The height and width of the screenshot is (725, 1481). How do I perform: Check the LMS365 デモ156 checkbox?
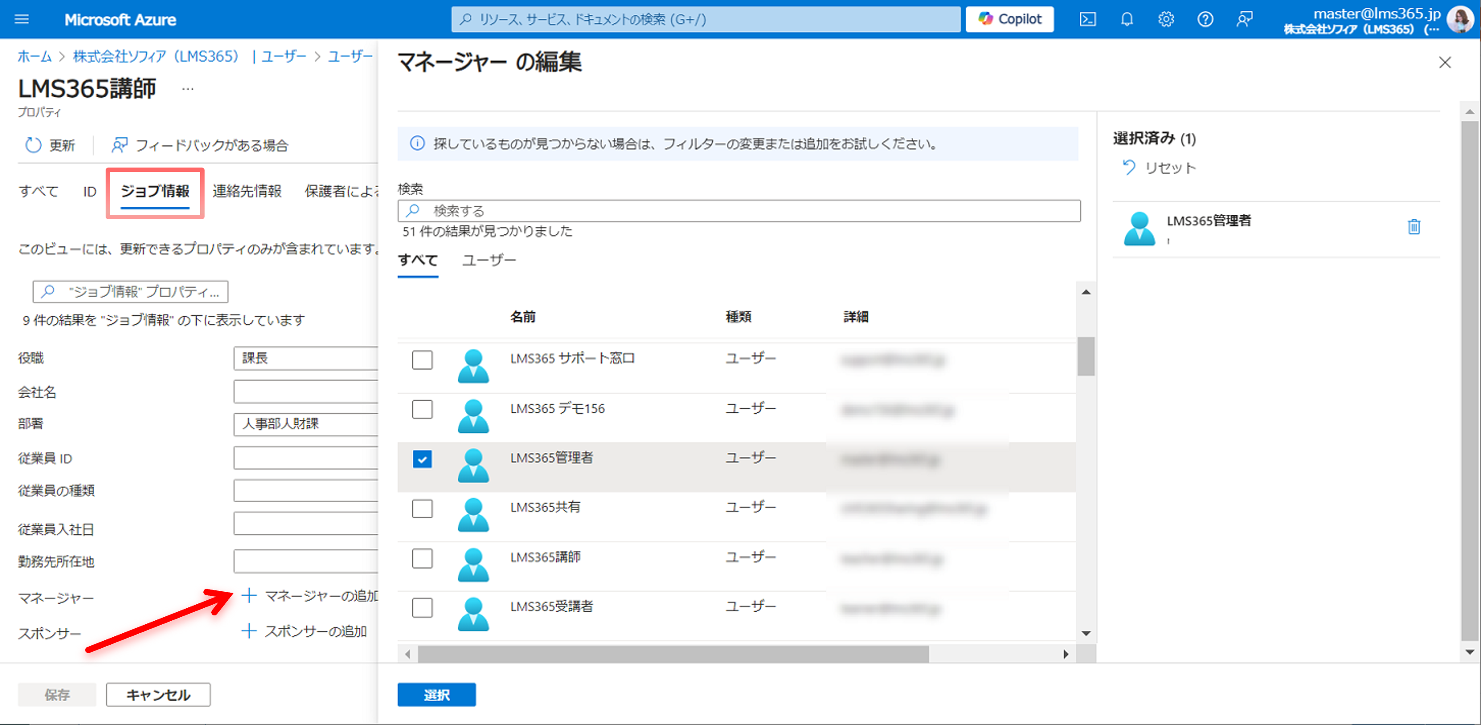coord(422,410)
